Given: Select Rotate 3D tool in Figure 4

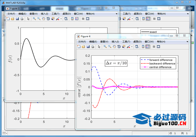Looking at the screenshot, I should pos(119,47).
